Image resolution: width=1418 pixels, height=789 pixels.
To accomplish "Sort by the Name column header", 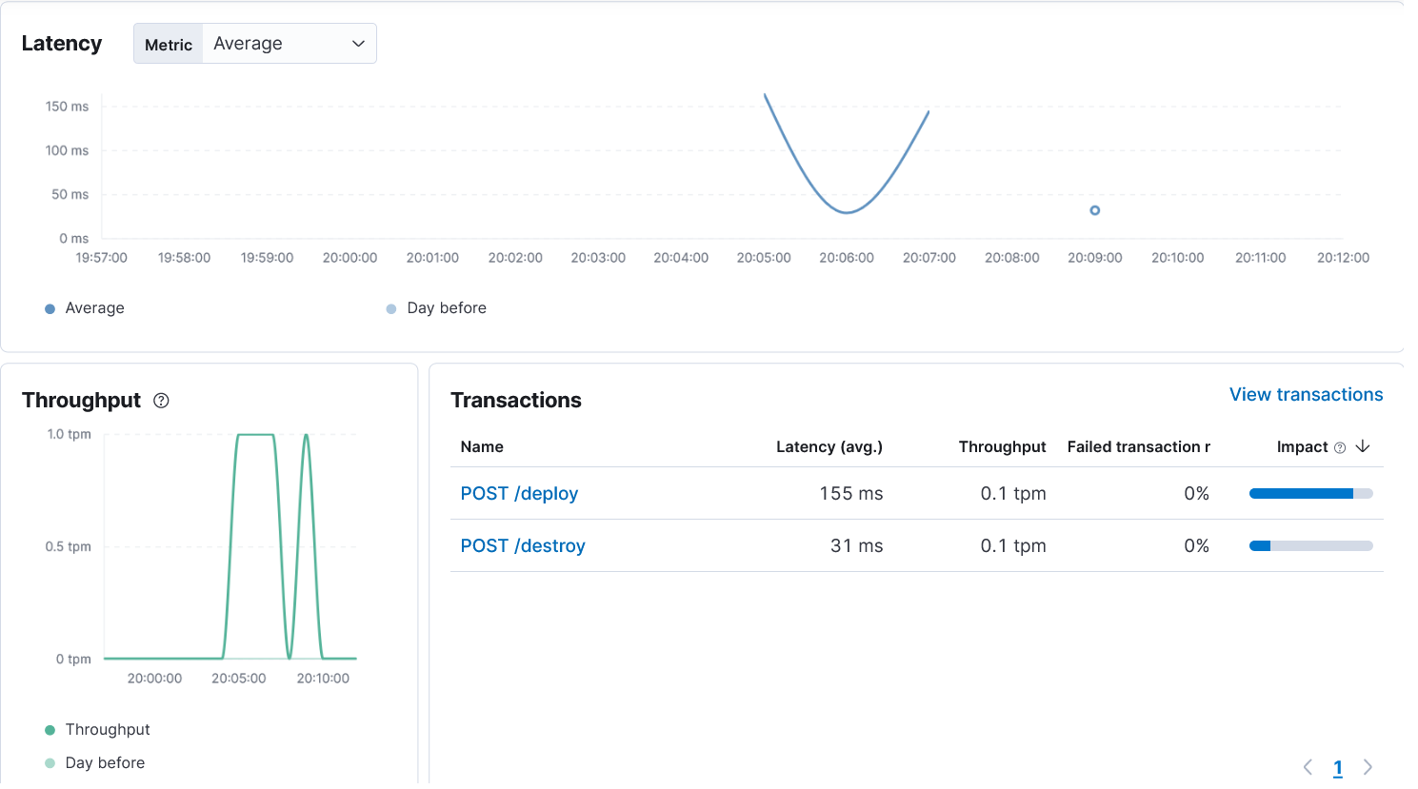I will [x=482, y=447].
